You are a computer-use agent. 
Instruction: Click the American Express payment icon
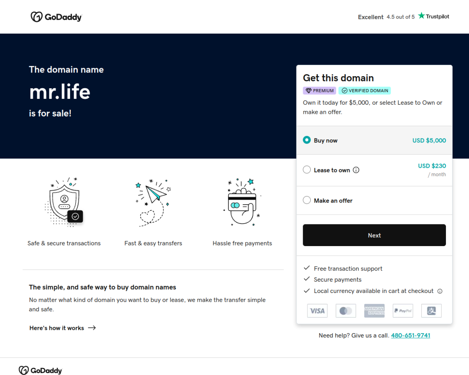(x=374, y=311)
